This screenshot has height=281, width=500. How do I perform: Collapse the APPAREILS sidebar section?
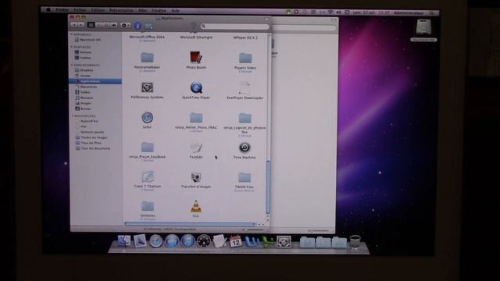(72, 34)
